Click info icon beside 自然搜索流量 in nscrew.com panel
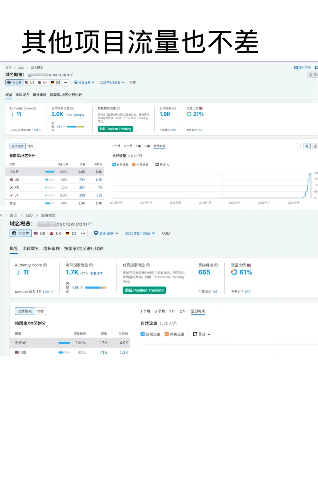This screenshot has height=478, width=318. click(91, 265)
